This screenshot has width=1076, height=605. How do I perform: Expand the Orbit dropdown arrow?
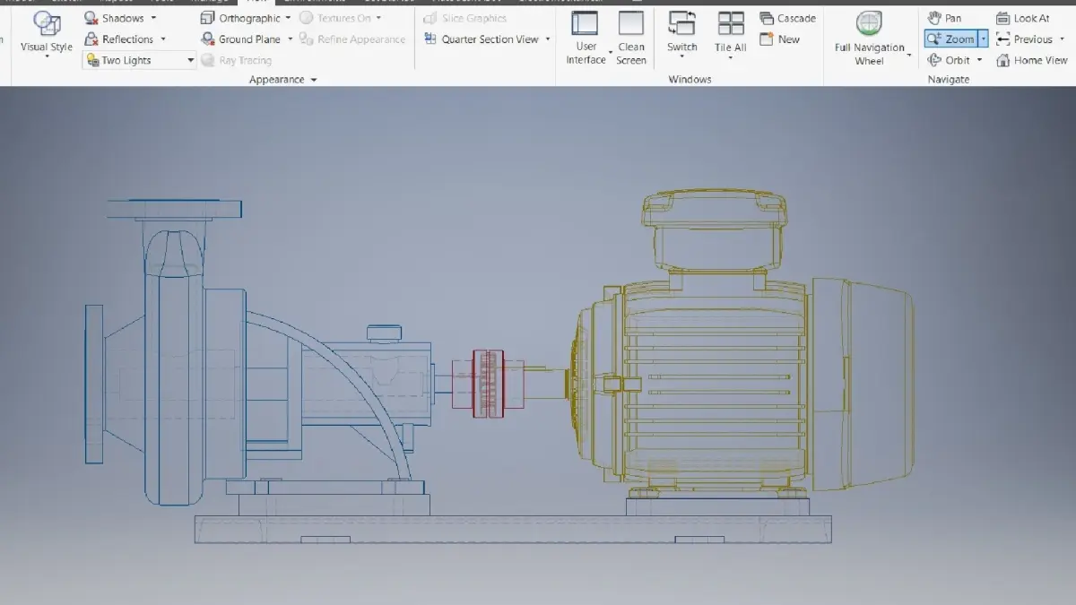tap(979, 60)
